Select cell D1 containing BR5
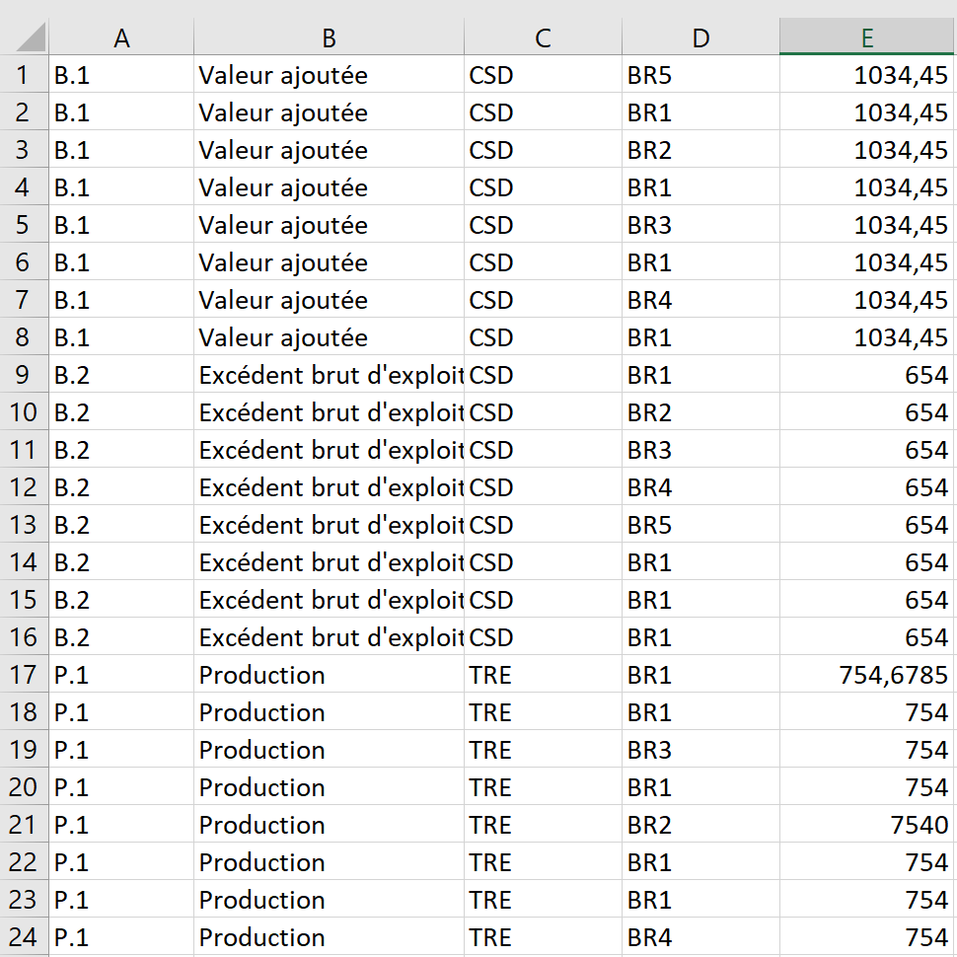Screen dimensions: 957x957 click(700, 74)
